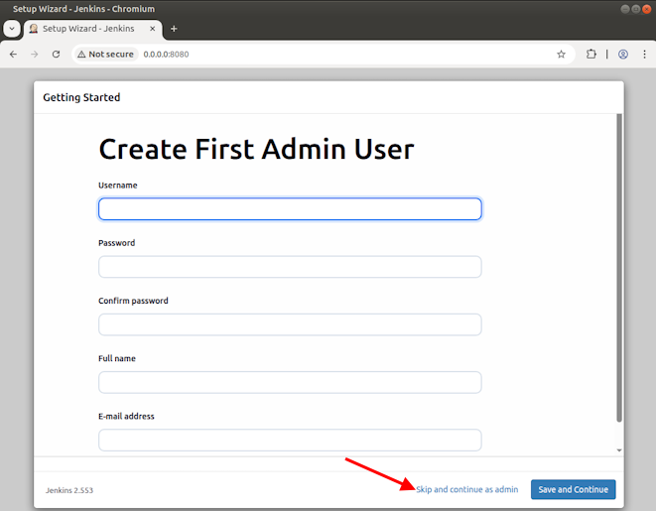Click the Skip and continue as admin link
The image size is (656, 511).
point(466,490)
